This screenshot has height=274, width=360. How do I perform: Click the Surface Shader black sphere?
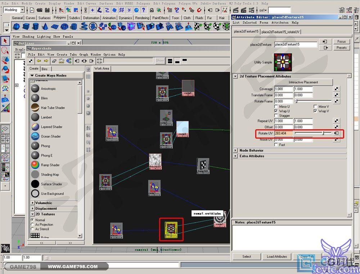35,184
